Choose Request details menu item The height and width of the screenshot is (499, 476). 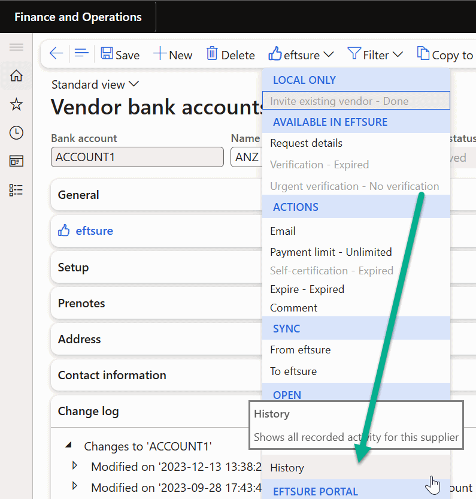(356, 143)
